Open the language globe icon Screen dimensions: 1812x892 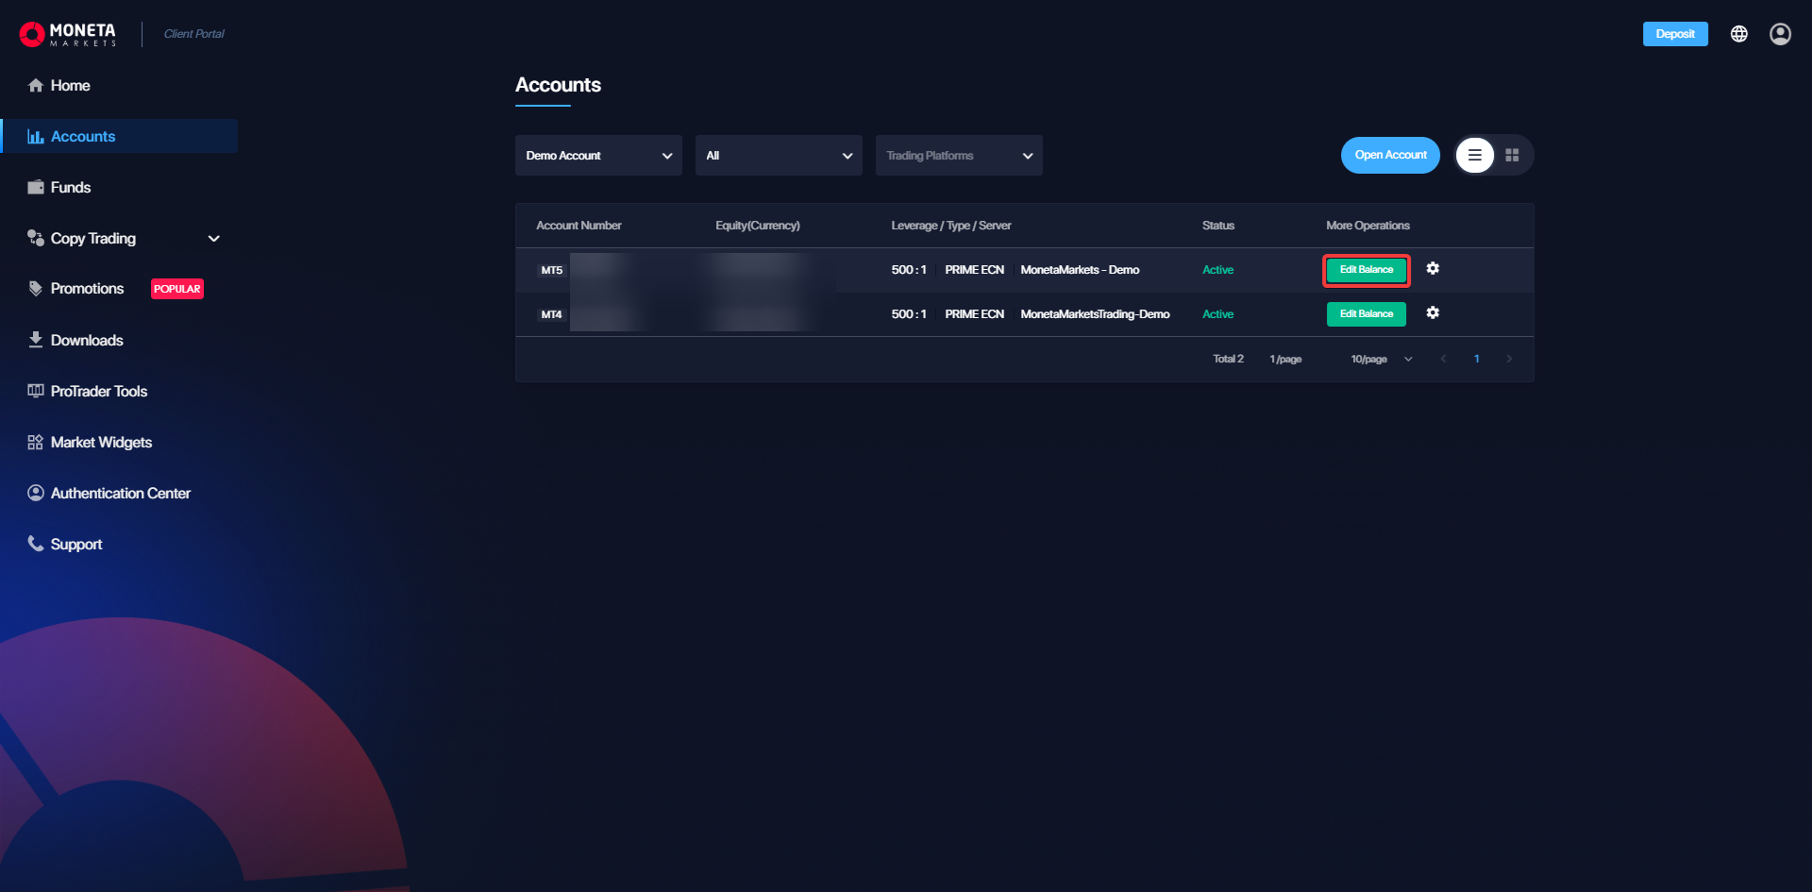pyautogui.click(x=1739, y=34)
